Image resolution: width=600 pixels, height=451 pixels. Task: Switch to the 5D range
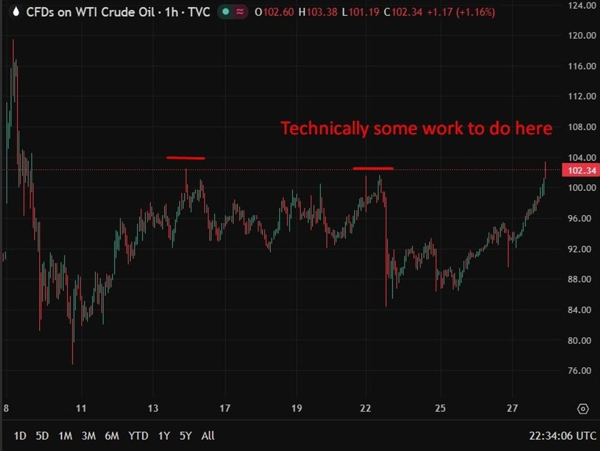point(42,436)
